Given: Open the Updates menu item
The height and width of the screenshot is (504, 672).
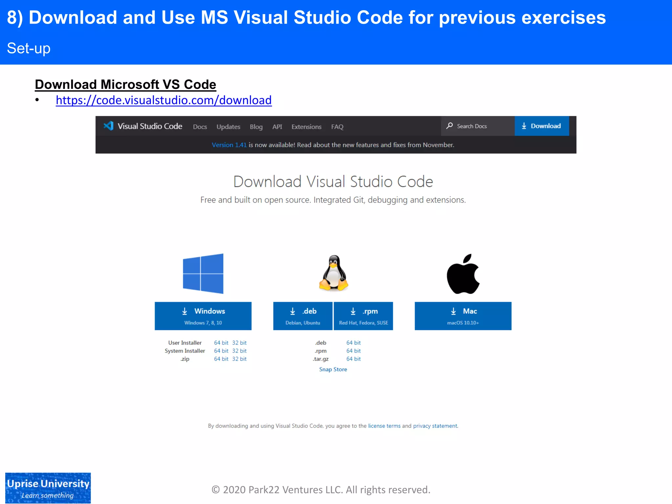Looking at the screenshot, I should click(x=228, y=127).
